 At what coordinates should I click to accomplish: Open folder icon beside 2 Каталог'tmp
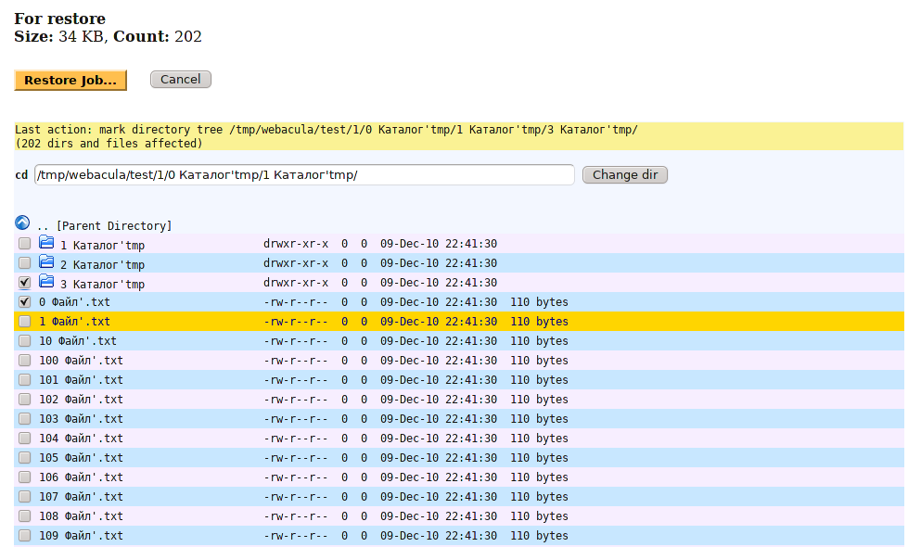pos(46,261)
